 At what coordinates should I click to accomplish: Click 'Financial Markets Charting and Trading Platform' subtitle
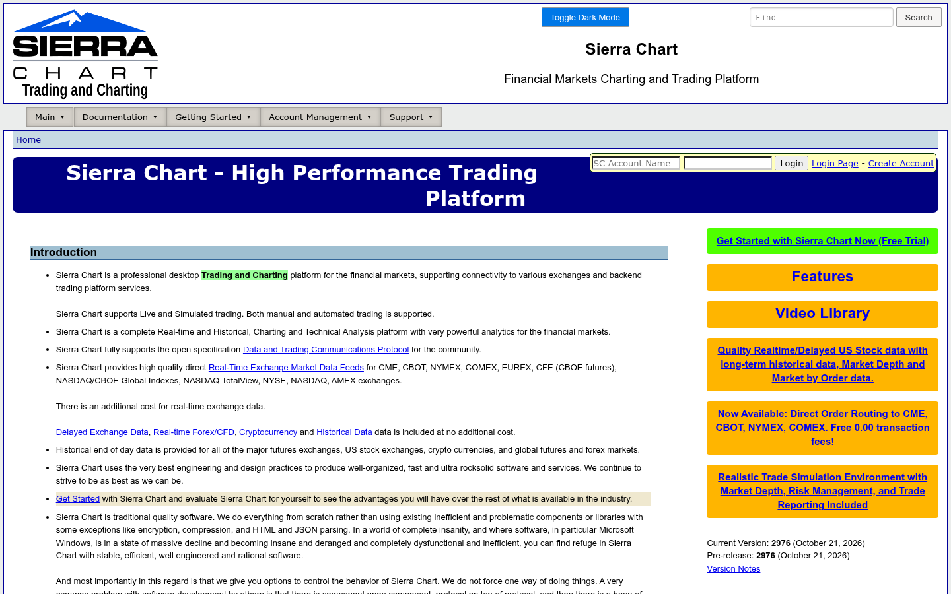631,79
